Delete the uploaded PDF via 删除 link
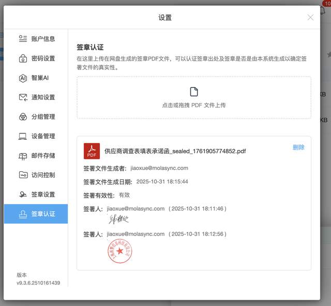This screenshot has height=306, width=331. tap(298, 147)
